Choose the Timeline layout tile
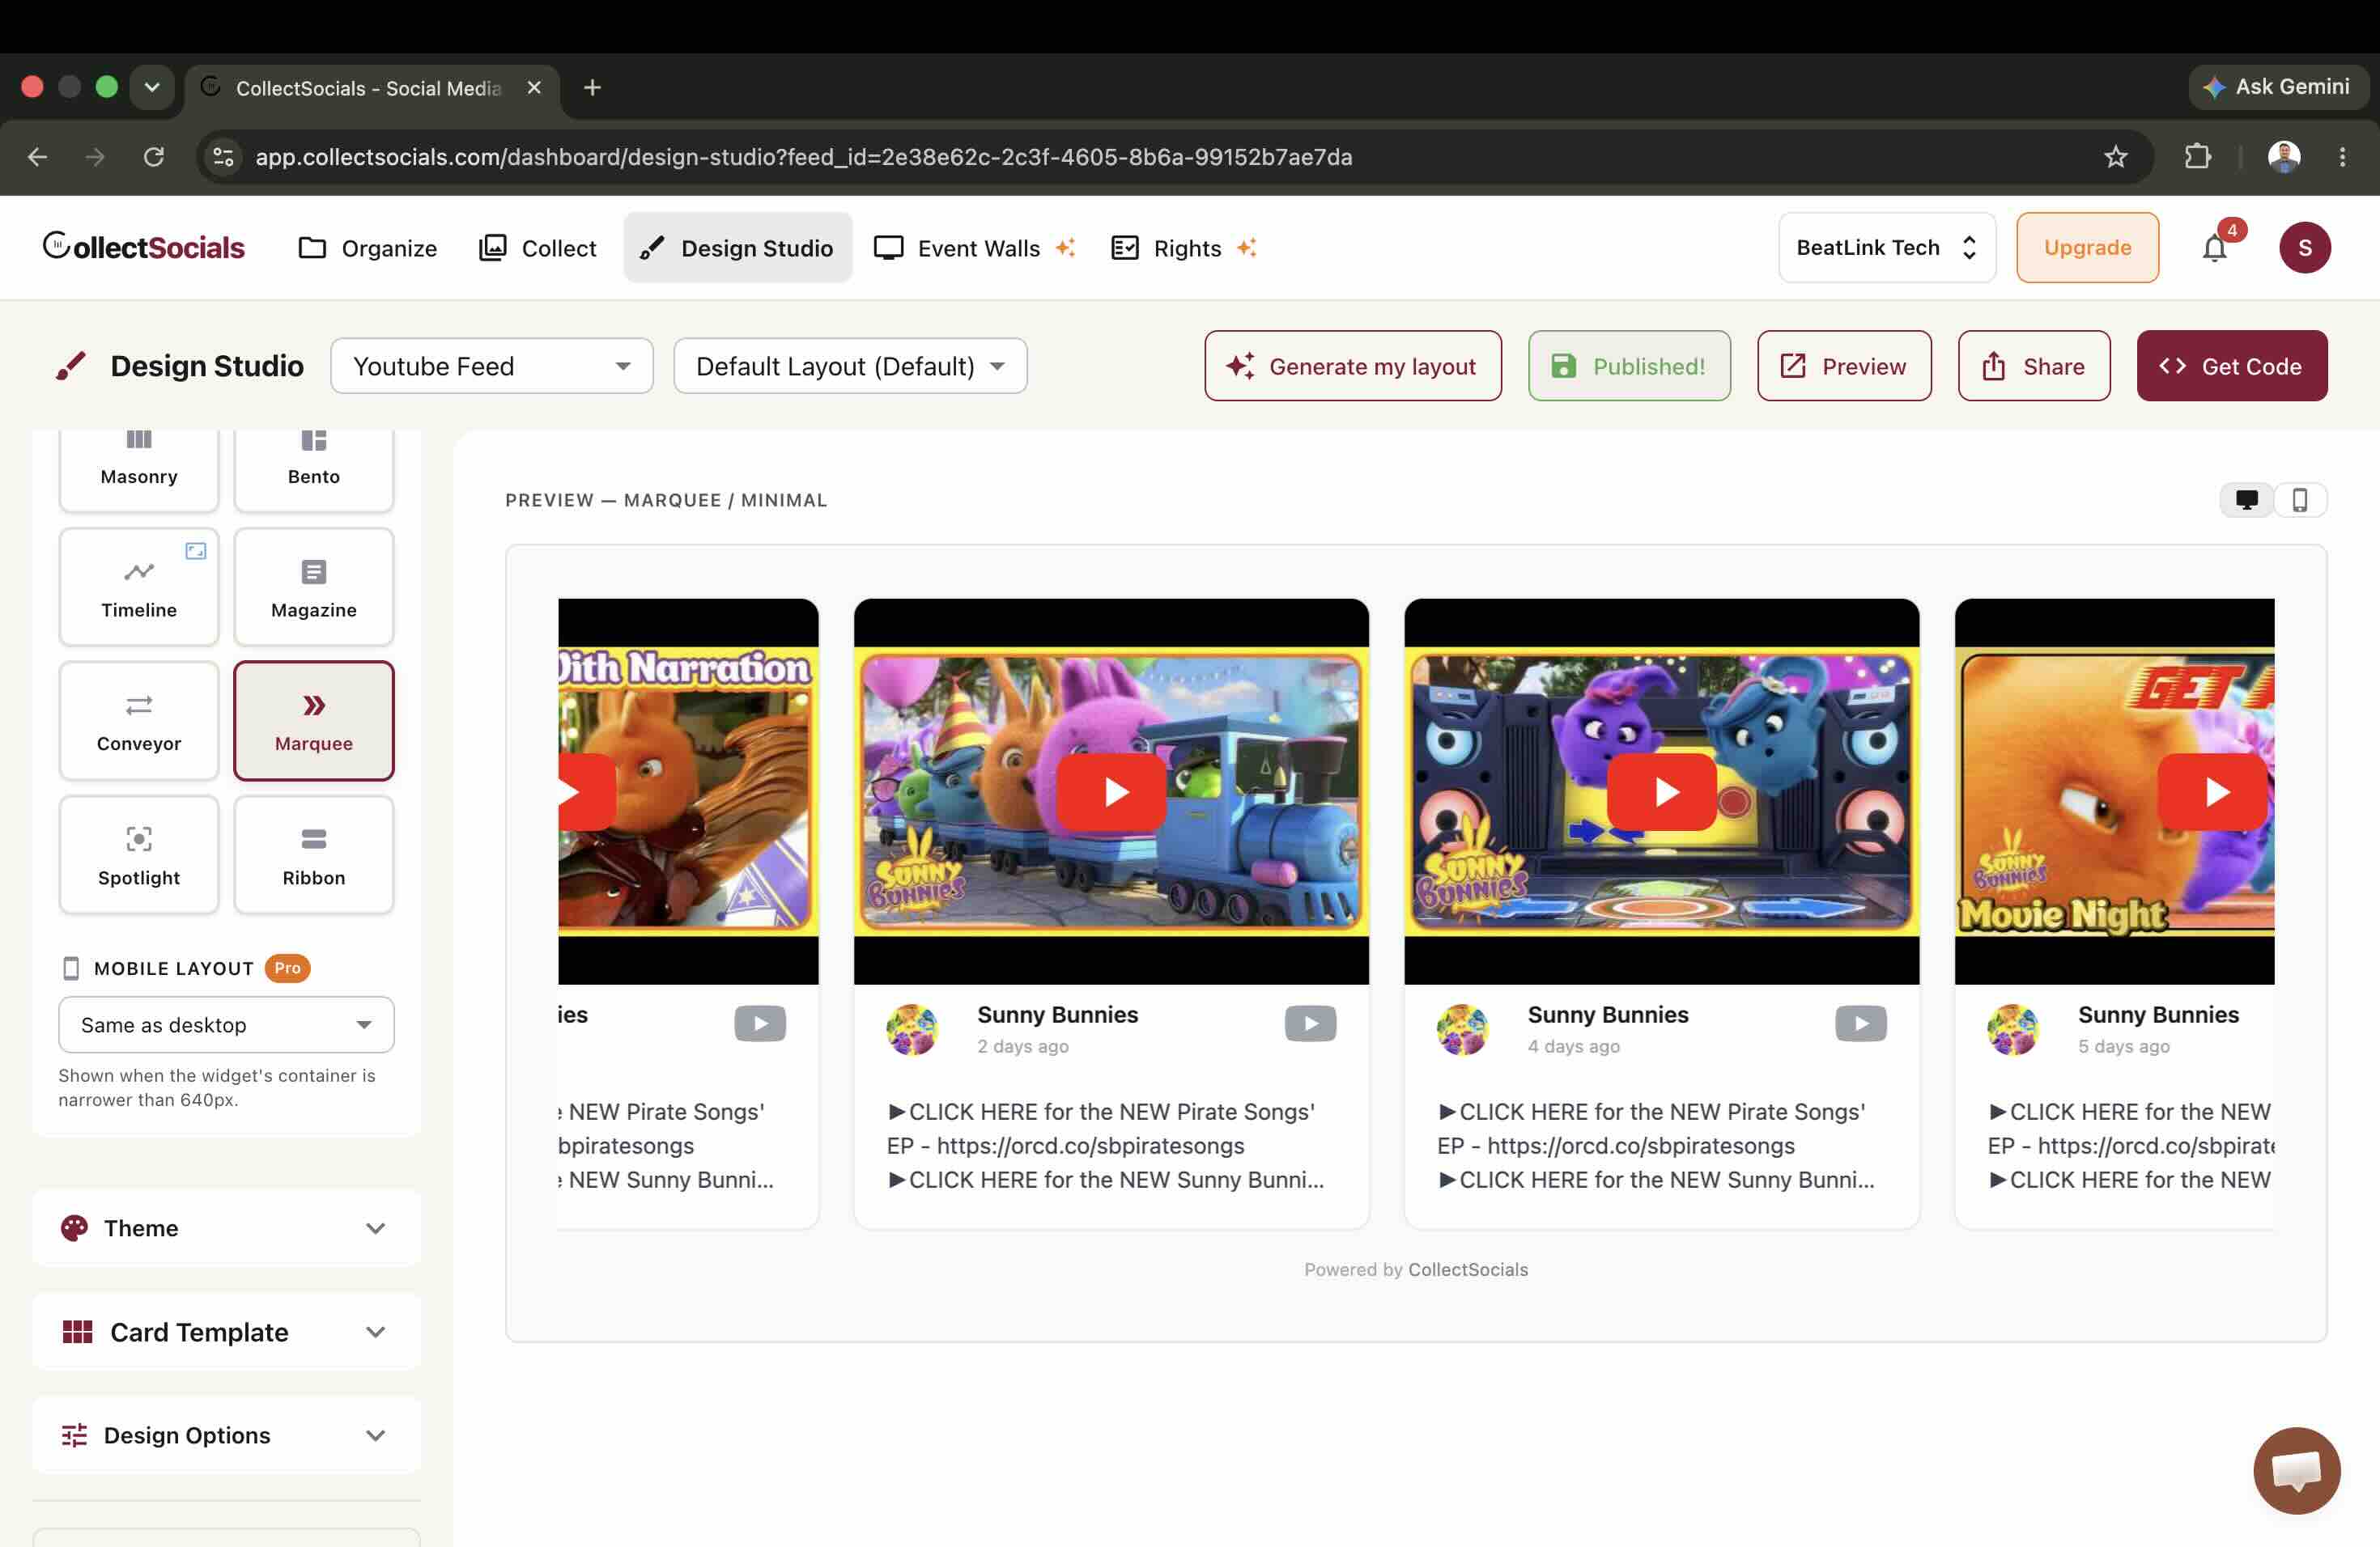 (139, 587)
